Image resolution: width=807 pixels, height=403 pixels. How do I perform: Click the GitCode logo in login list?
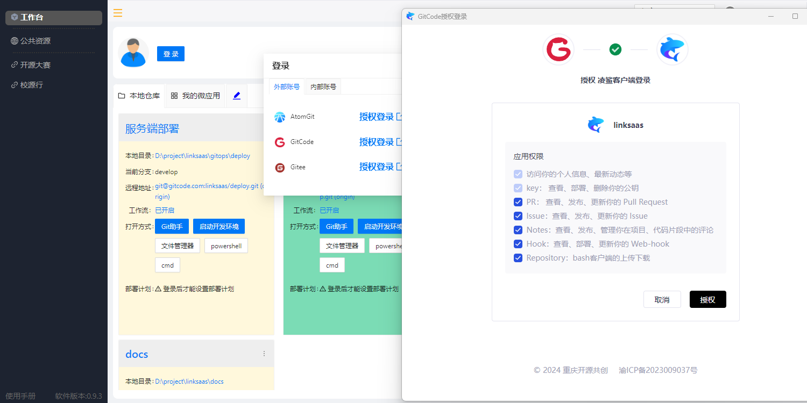pyautogui.click(x=280, y=142)
